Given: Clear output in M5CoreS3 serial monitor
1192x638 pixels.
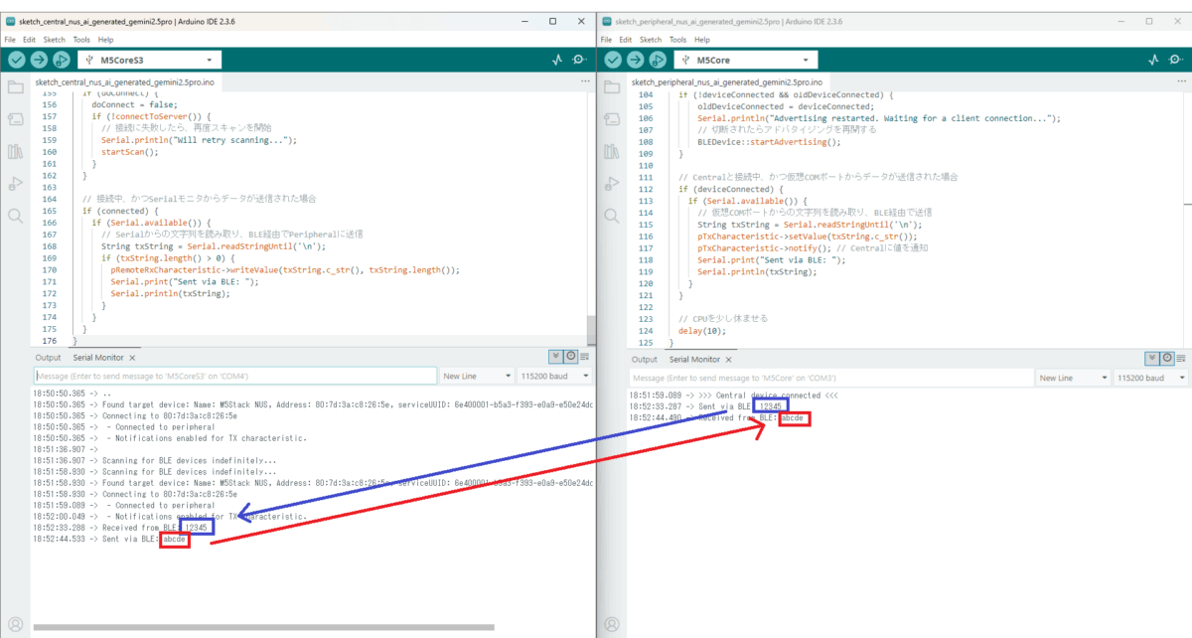Looking at the screenshot, I should pos(584,357).
